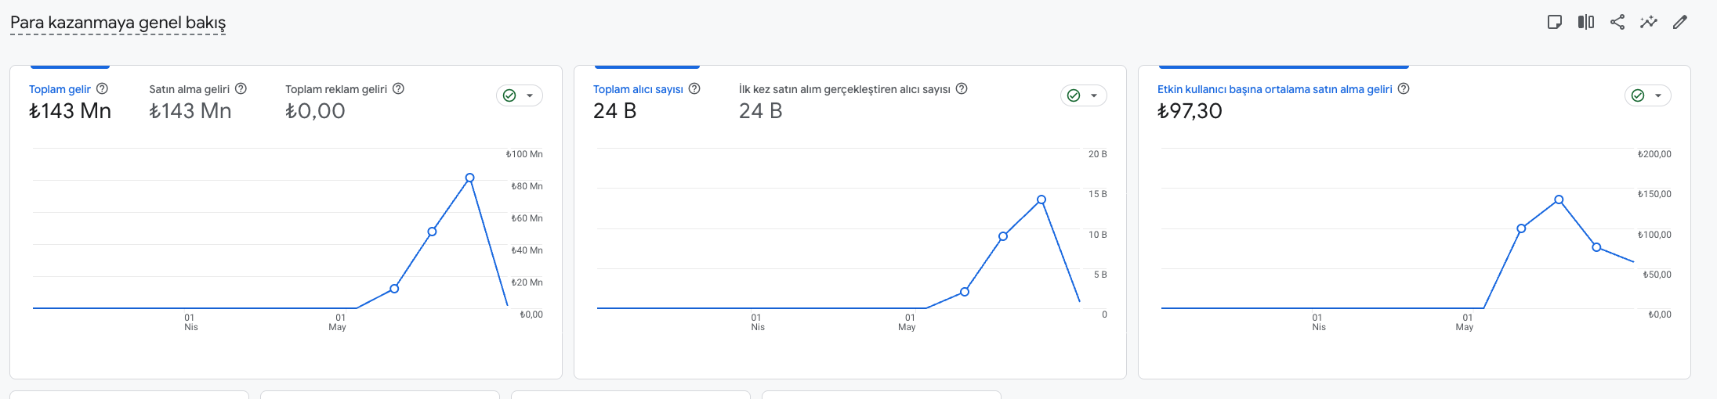Click the compare view icon
This screenshot has width=1717, height=399.
(1586, 22)
